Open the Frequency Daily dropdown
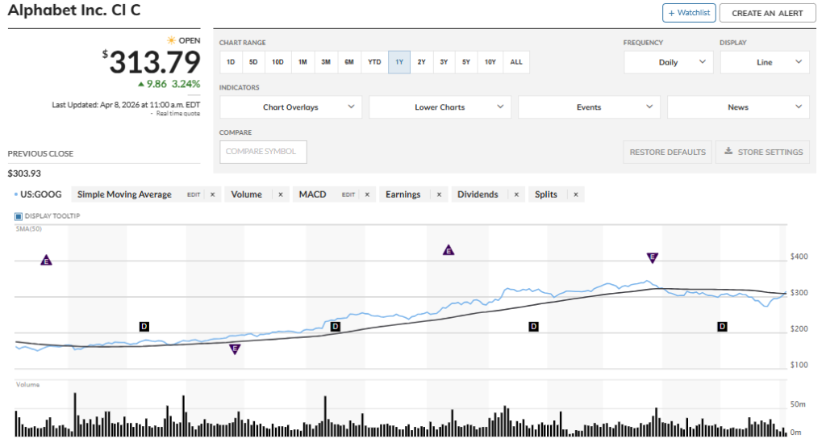The image size is (826, 443). pyautogui.click(x=669, y=62)
